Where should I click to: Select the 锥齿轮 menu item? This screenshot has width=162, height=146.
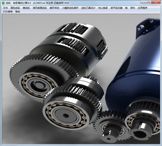click(26, 8)
